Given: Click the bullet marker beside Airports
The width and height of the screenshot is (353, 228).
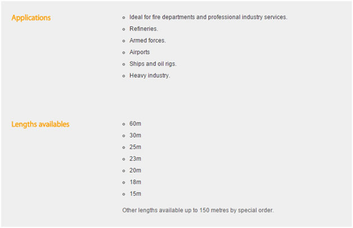Looking at the screenshot, I should [x=124, y=52].
